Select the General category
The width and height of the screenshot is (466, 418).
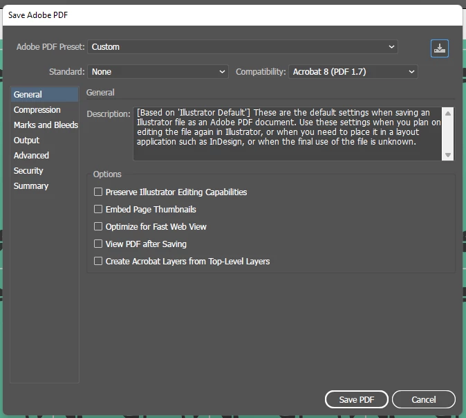point(44,95)
